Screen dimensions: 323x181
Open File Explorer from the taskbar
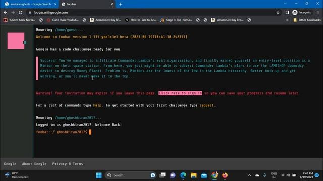pyautogui.click(x=193, y=175)
